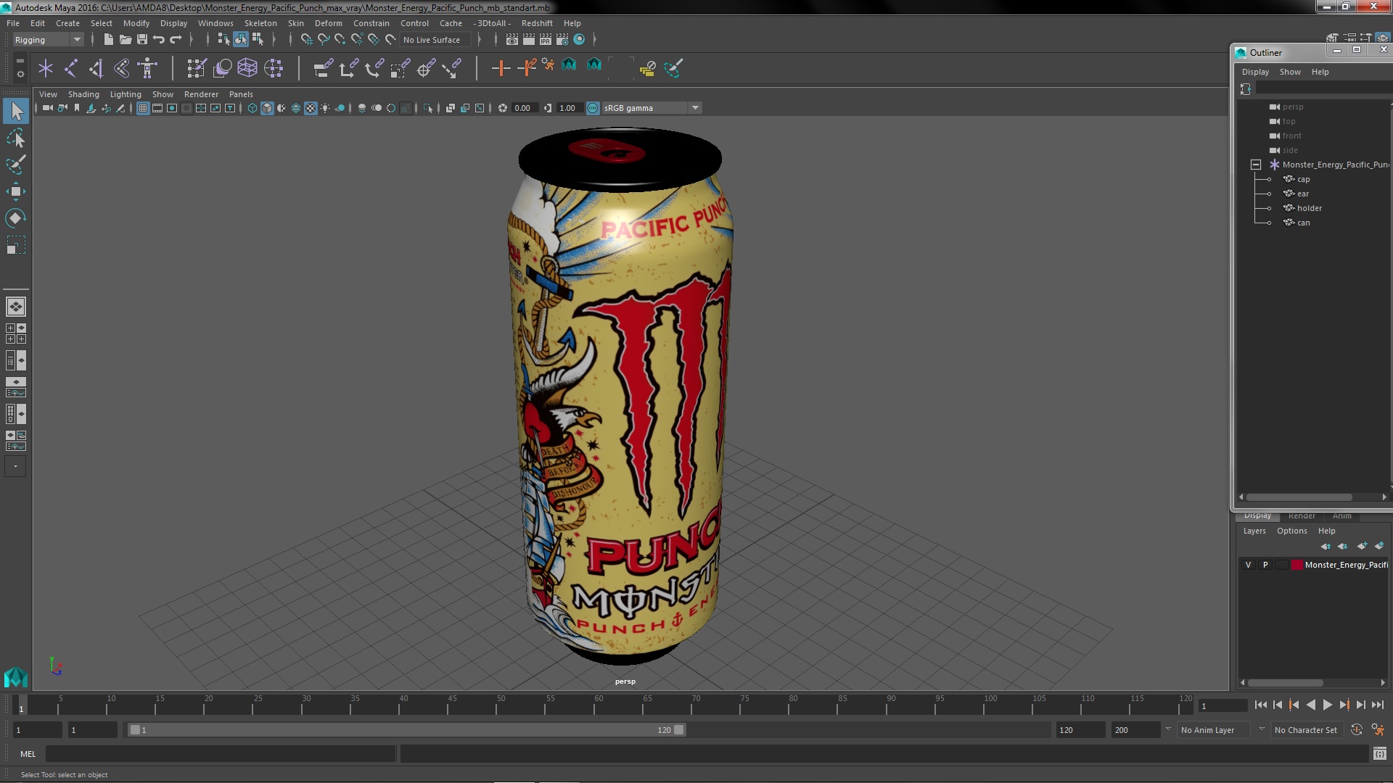Select the arrow Select Tool in toolbox

click(16, 111)
